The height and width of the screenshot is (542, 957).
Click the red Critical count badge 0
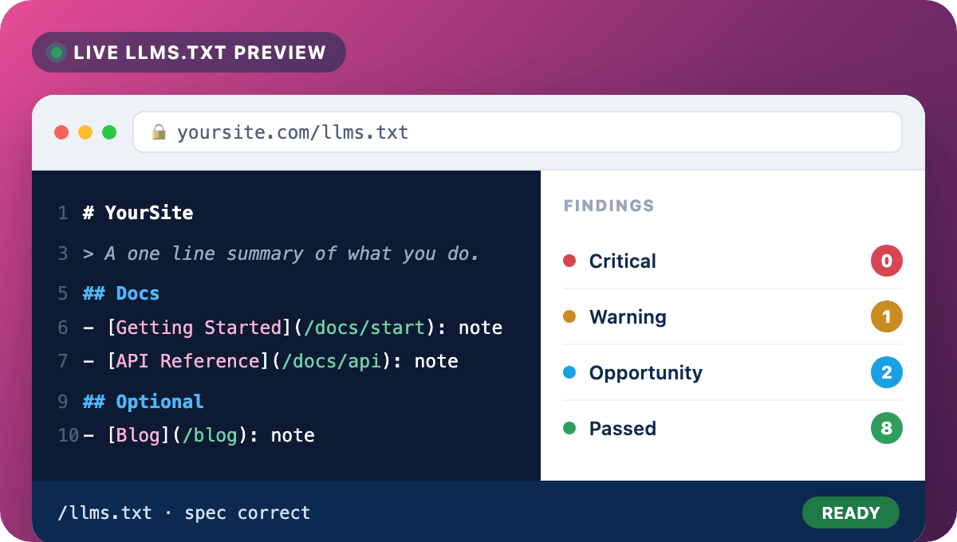pyautogui.click(x=886, y=261)
